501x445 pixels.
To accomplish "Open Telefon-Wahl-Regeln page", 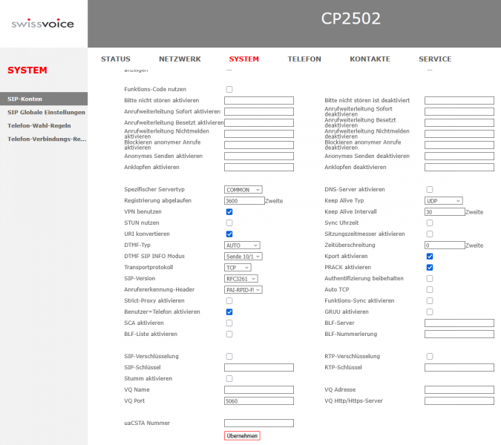I will [39, 126].
